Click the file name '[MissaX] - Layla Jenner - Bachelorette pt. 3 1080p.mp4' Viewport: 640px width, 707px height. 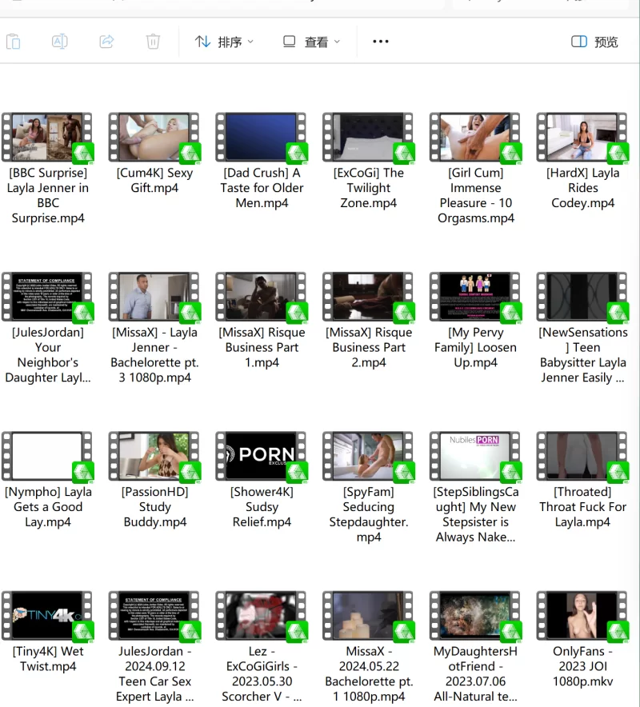click(x=154, y=355)
